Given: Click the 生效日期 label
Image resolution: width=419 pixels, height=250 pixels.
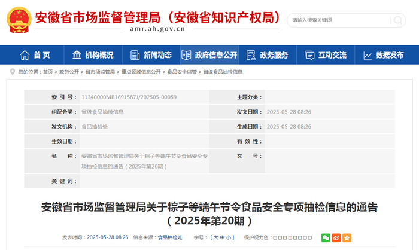Looking at the screenshot, I should point(64,141).
